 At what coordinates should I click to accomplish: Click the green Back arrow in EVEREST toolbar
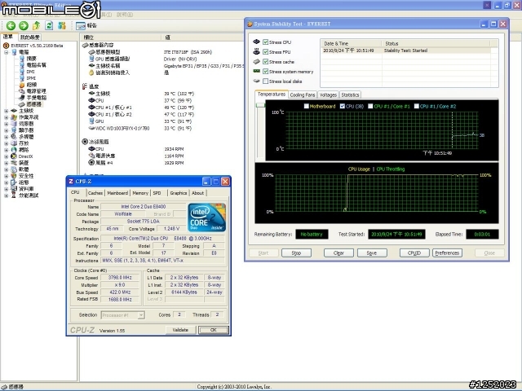(x=11, y=25)
